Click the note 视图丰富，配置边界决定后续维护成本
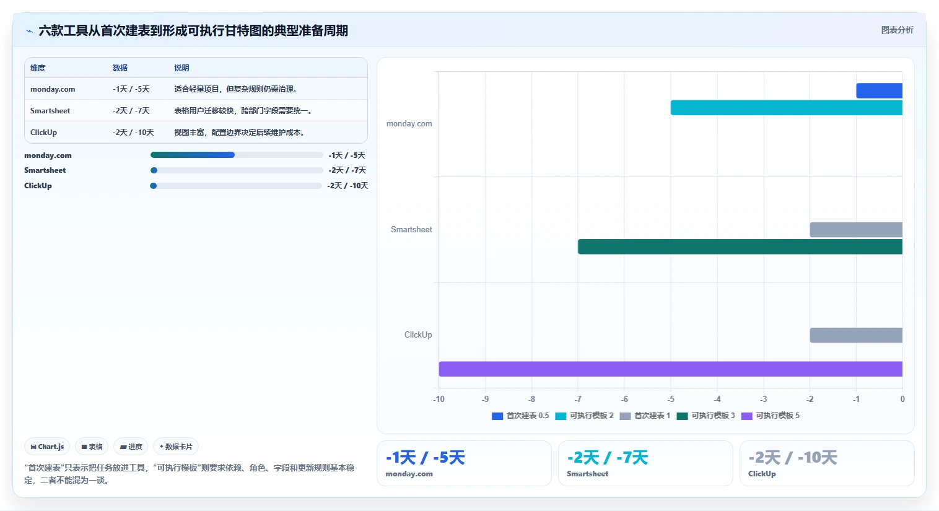939x511 pixels. point(241,133)
